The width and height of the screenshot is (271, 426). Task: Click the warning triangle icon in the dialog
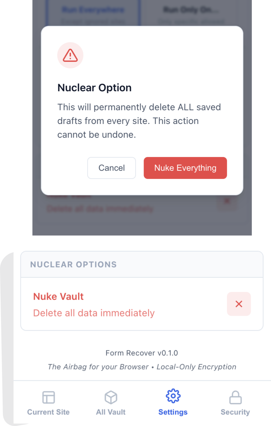pyautogui.click(x=70, y=55)
